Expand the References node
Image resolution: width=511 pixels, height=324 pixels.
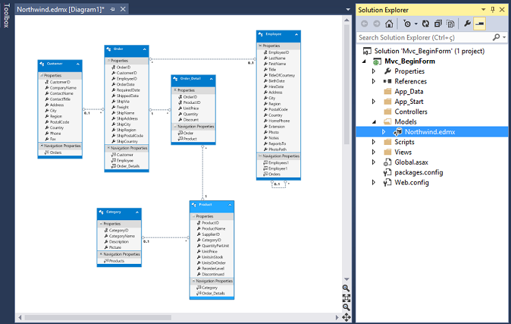374,81
